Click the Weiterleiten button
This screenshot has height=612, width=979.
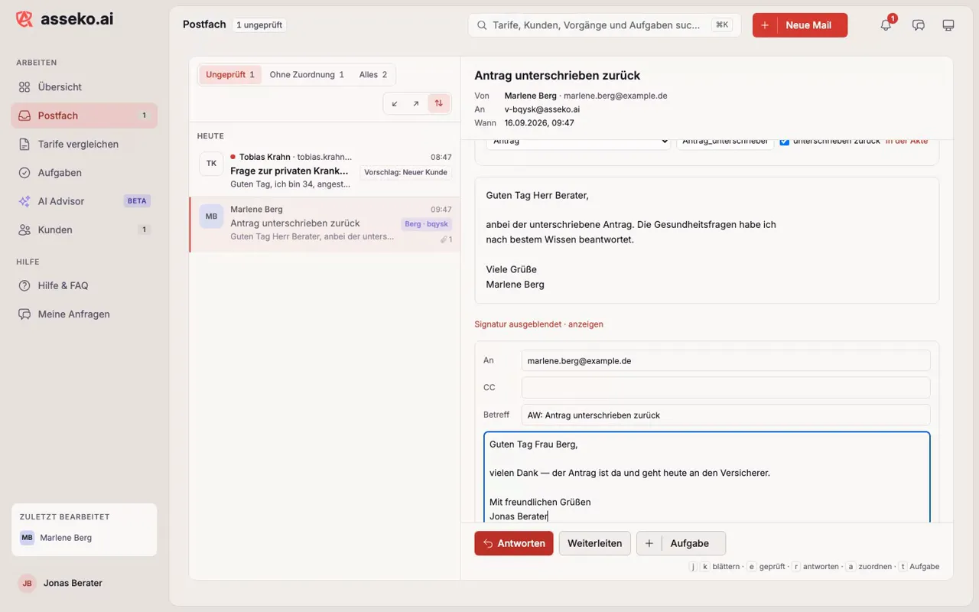595,543
